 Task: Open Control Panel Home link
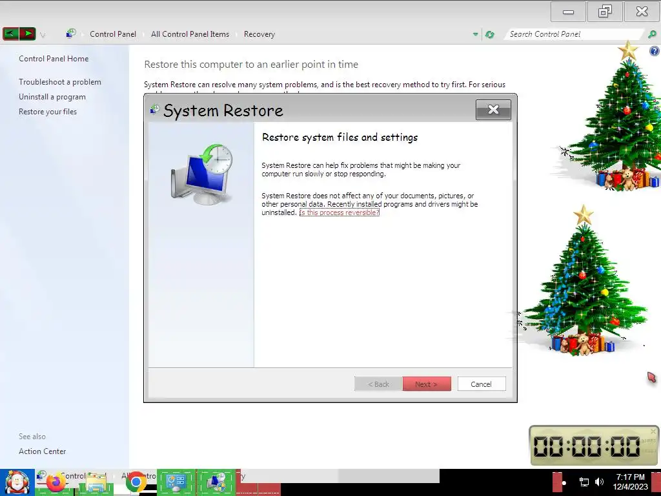click(54, 59)
